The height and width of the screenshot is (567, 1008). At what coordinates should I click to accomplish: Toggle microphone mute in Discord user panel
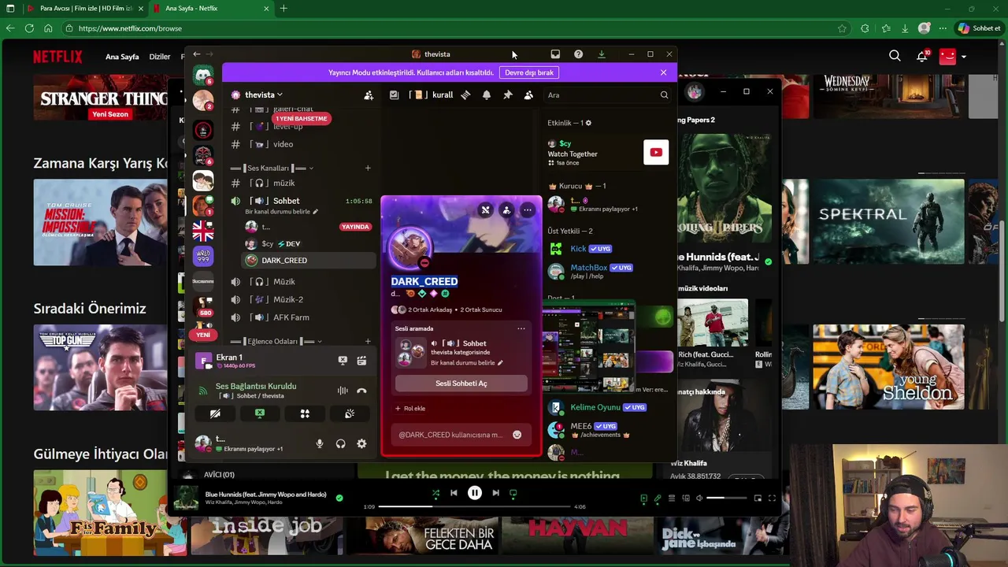(x=320, y=444)
